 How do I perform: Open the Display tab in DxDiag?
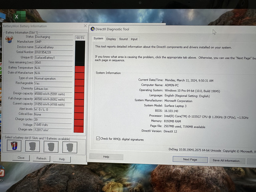111,39
